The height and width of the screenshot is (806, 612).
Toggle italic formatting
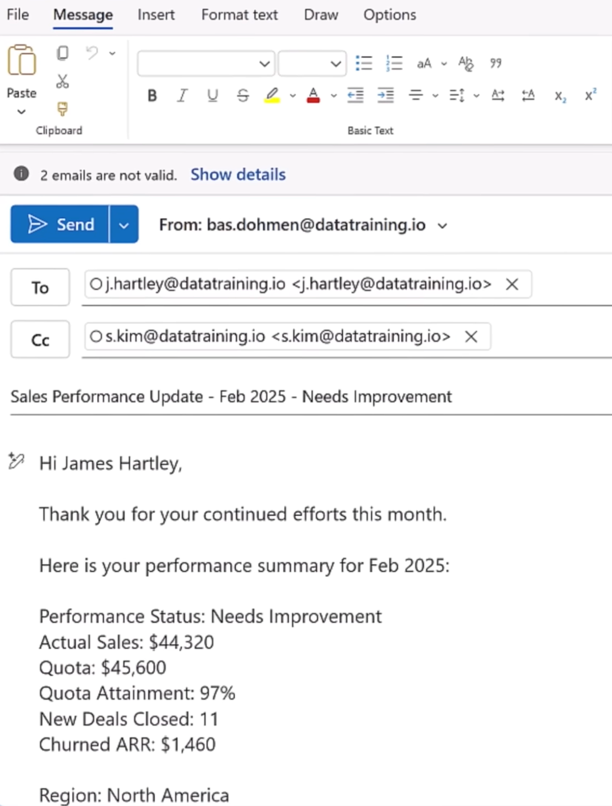pos(182,96)
